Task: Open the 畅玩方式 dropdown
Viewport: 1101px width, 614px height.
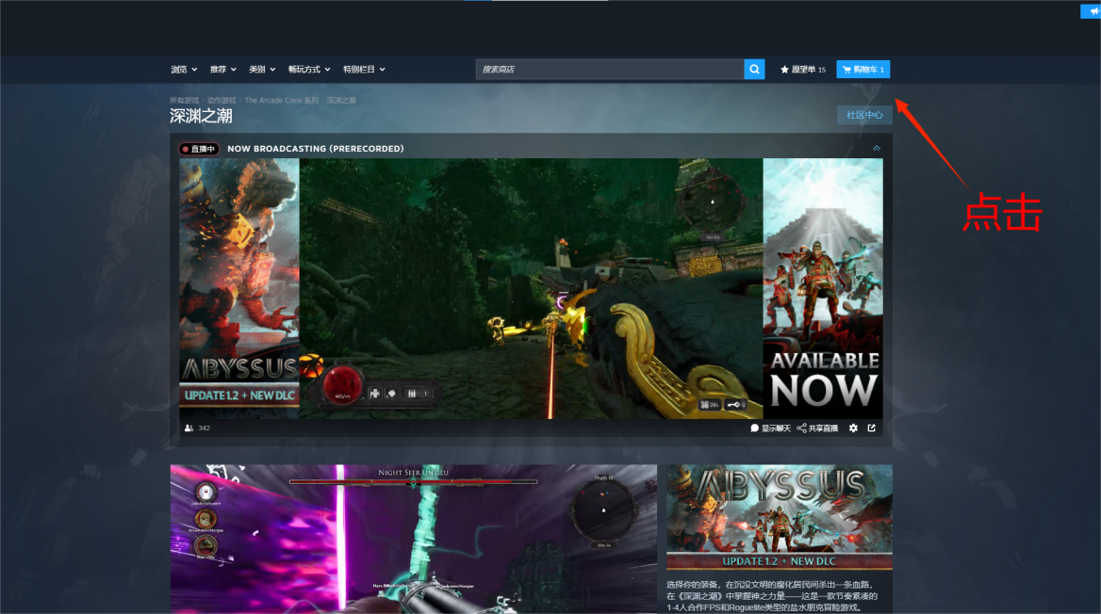Action: click(x=309, y=70)
